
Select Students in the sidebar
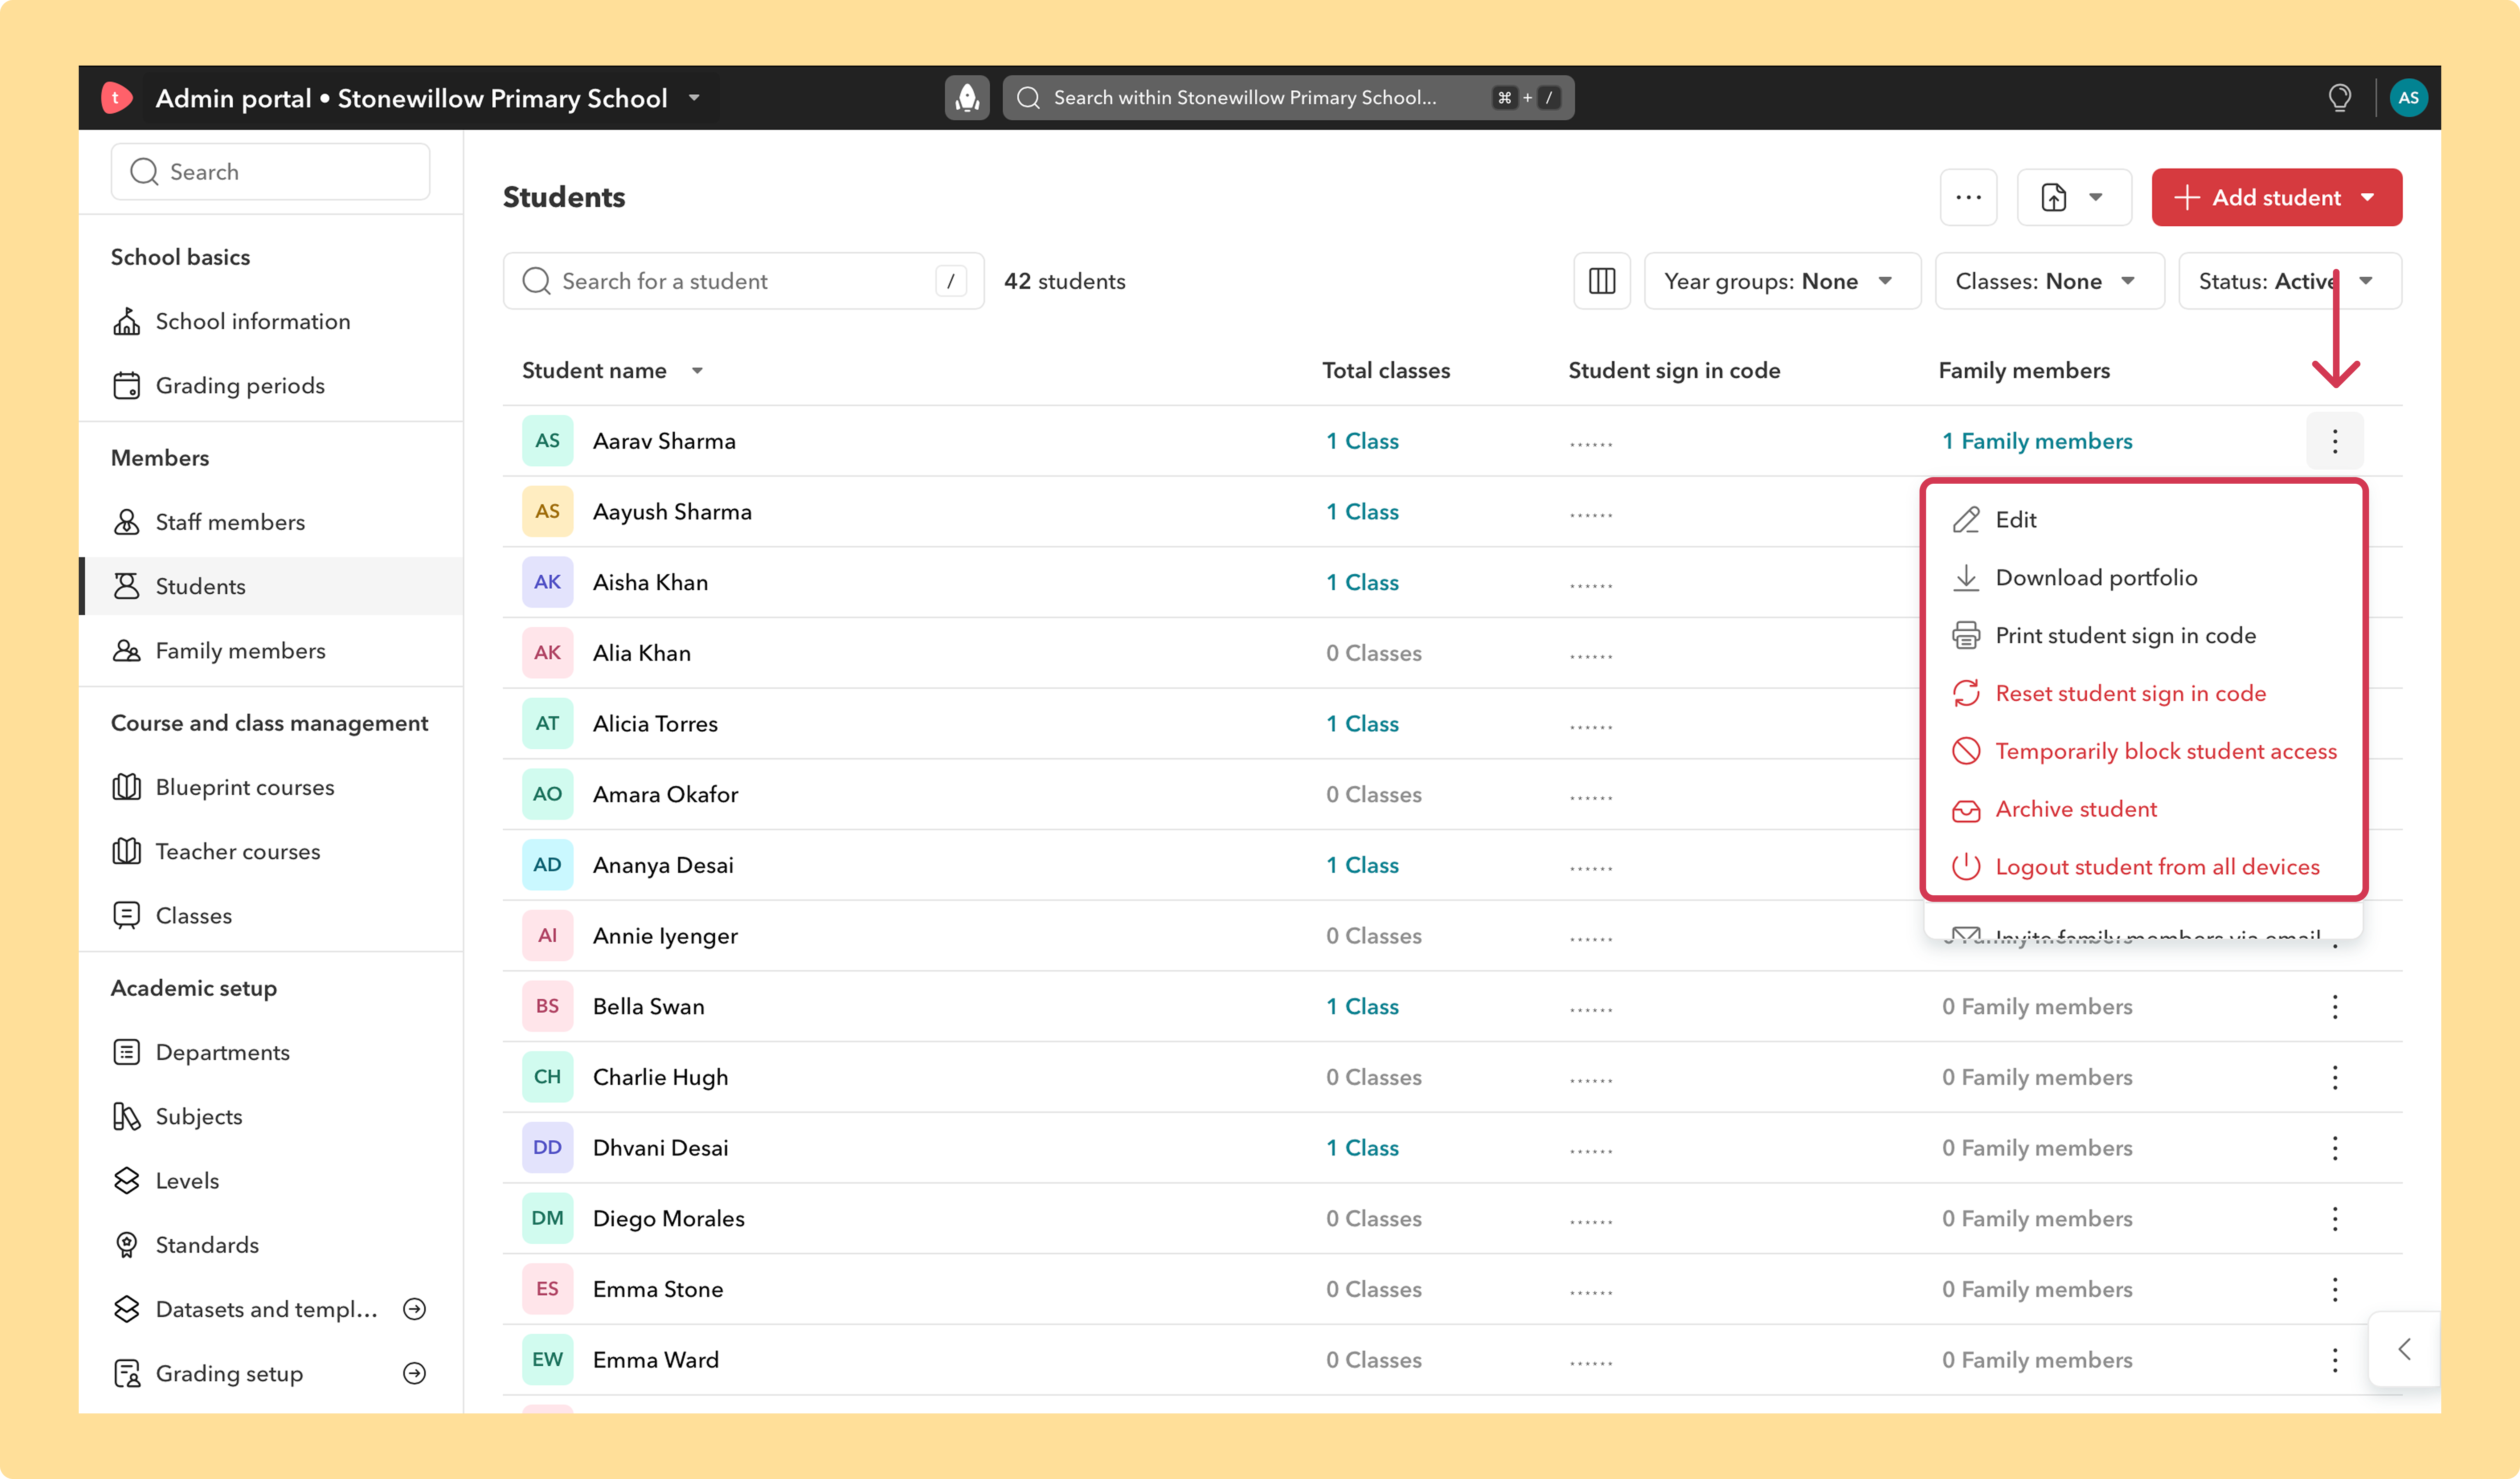[x=271, y=587]
